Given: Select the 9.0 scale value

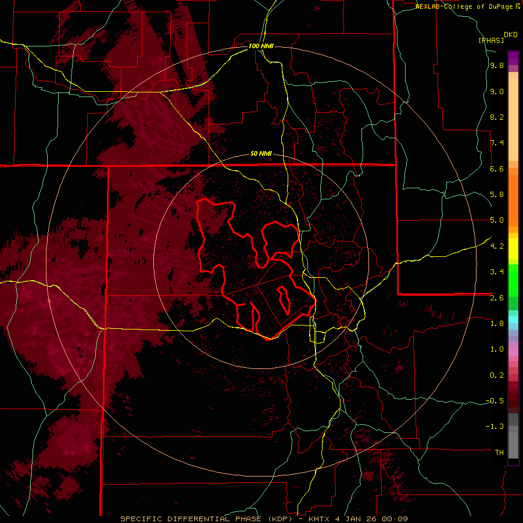Looking at the screenshot, I should (497, 91).
